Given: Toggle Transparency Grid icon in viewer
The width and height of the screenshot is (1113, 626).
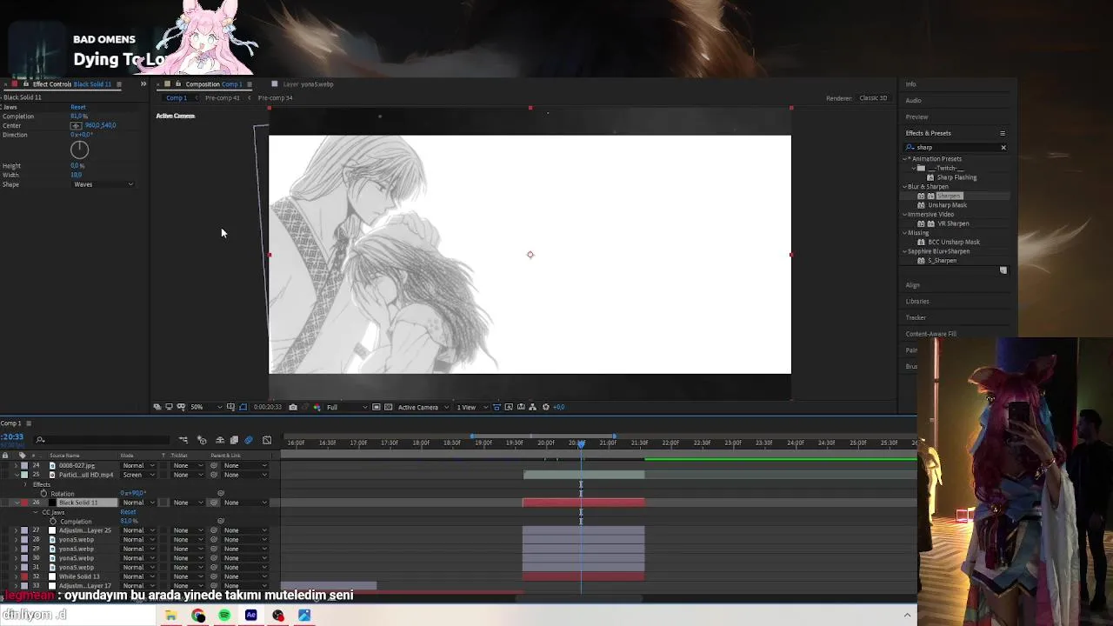Looking at the screenshot, I should click(x=388, y=407).
